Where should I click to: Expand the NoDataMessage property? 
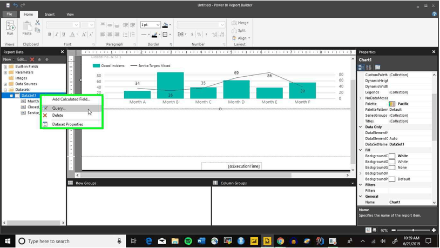[361, 98]
